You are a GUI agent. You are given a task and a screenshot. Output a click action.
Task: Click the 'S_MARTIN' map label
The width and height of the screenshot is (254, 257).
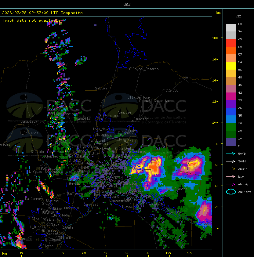coord(115,178)
